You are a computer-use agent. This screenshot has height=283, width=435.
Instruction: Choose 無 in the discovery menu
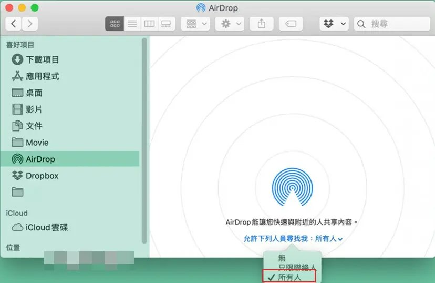pos(282,258)
